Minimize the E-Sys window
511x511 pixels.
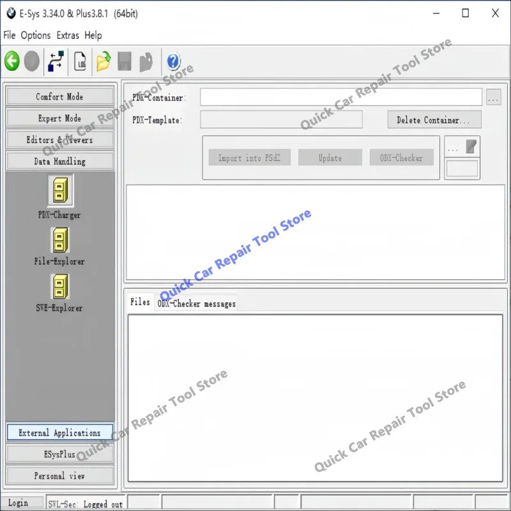coord(436,13)
